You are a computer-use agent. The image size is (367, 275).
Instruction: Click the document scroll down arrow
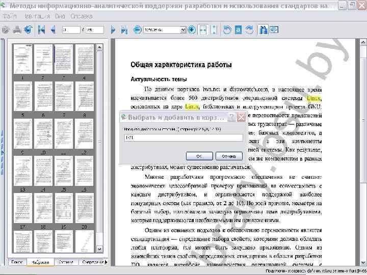click(x=363, y=262)
